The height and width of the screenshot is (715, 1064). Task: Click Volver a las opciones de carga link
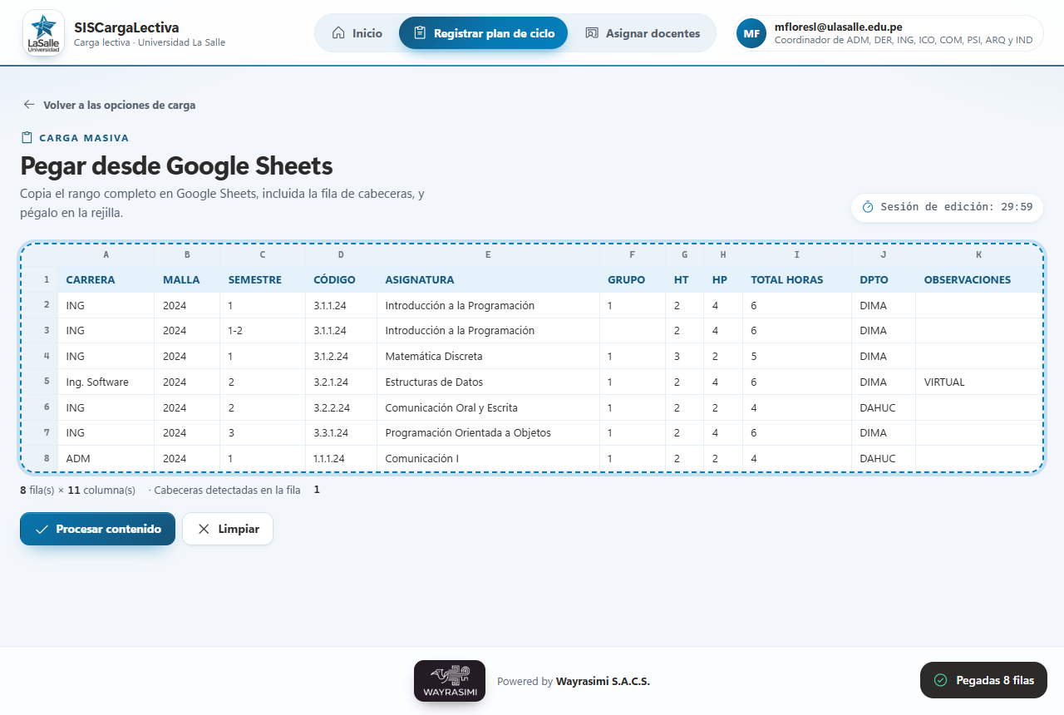point(110,105)
